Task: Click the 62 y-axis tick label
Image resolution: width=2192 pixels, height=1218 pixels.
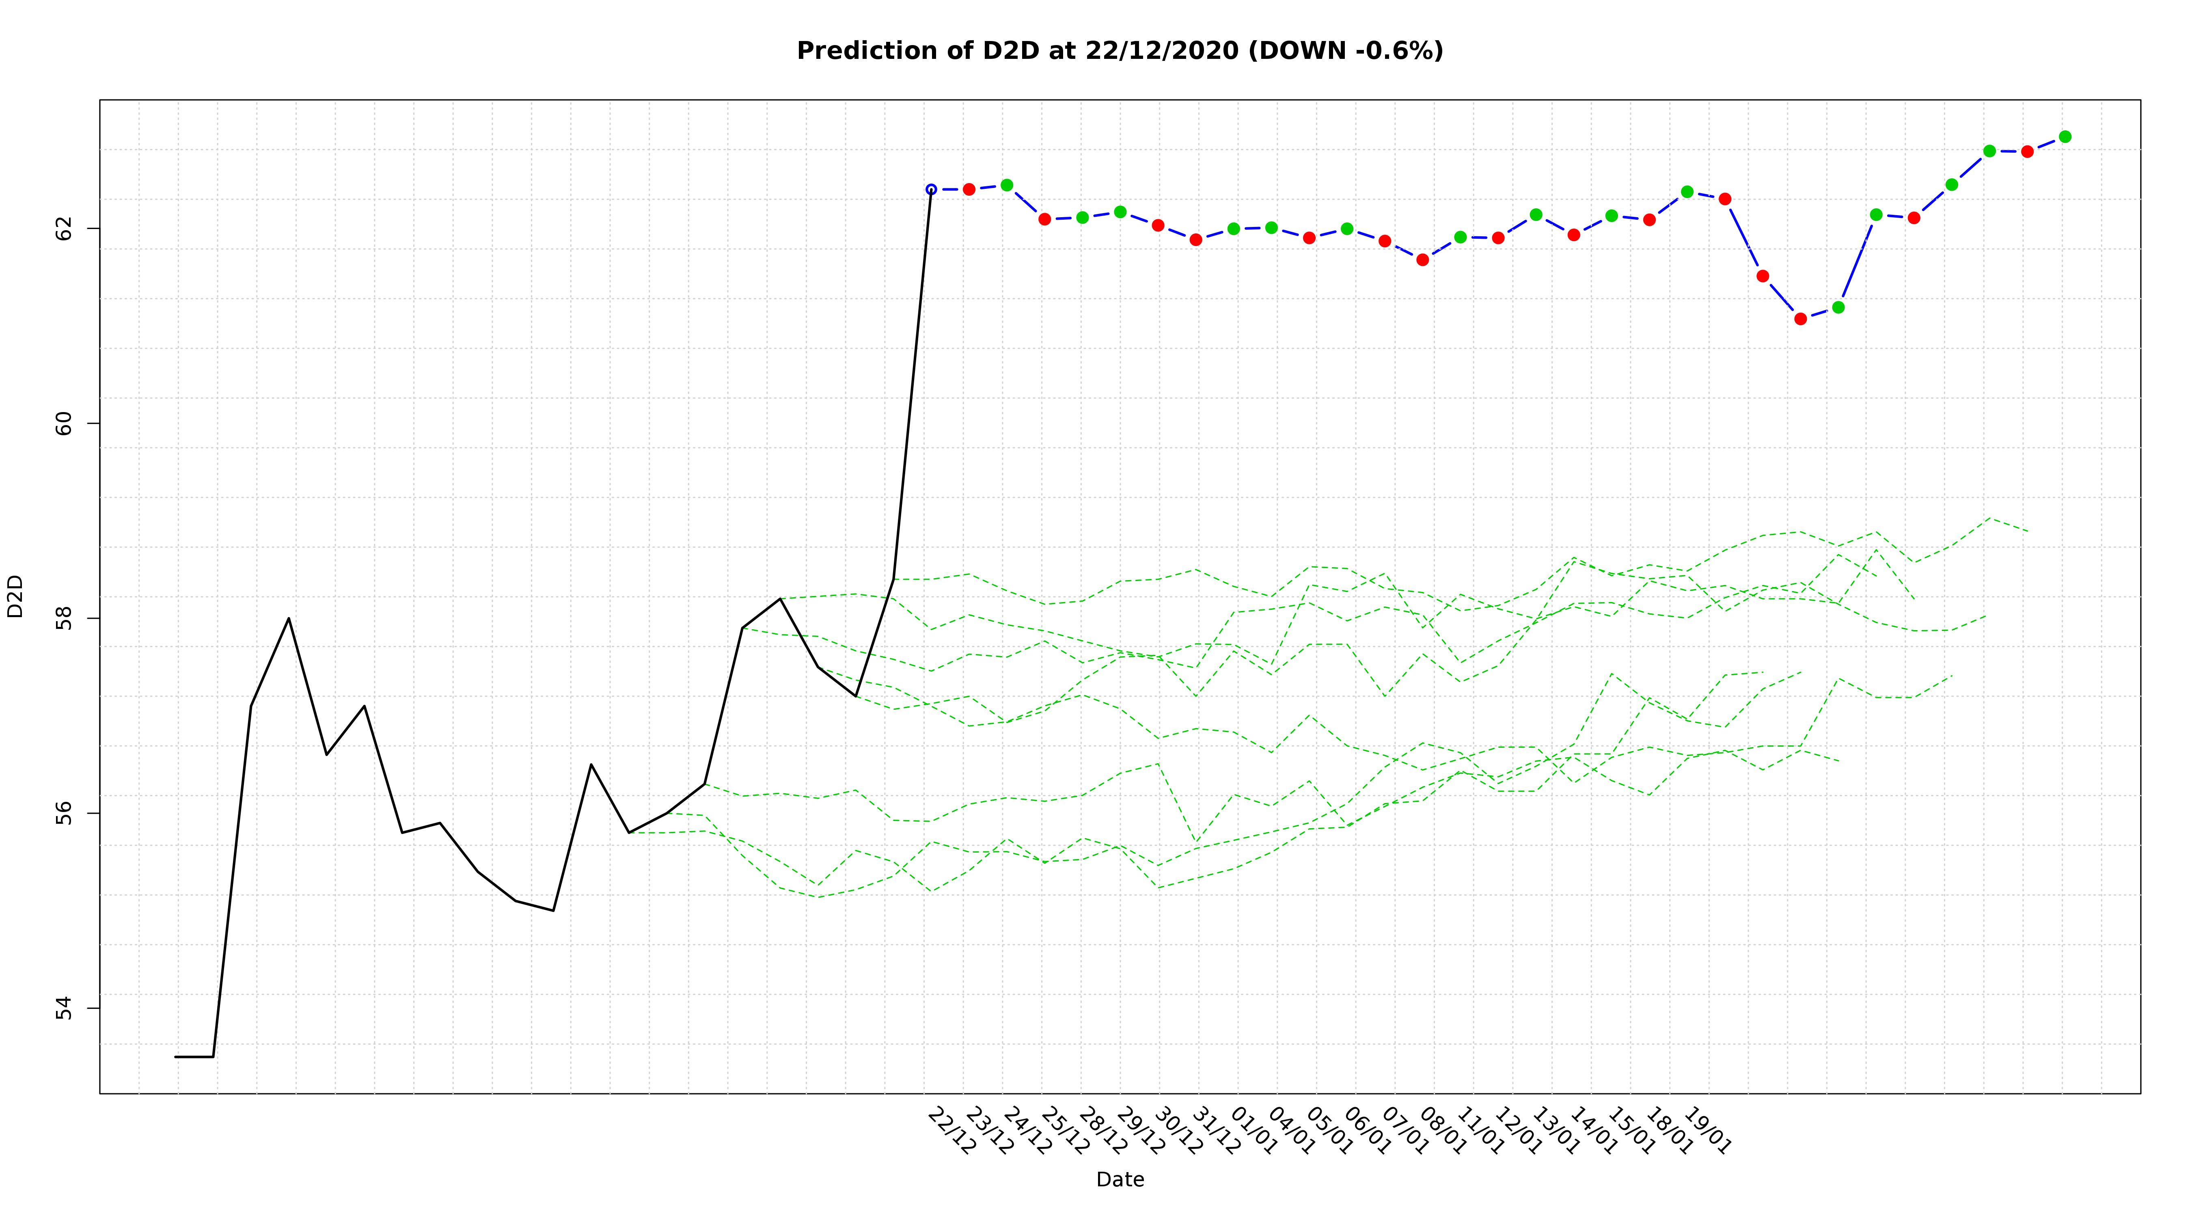Action: [x=63, y=228]
